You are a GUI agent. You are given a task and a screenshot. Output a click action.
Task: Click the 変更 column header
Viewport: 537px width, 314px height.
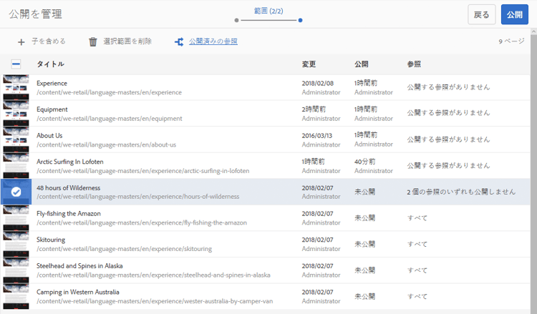309,64
